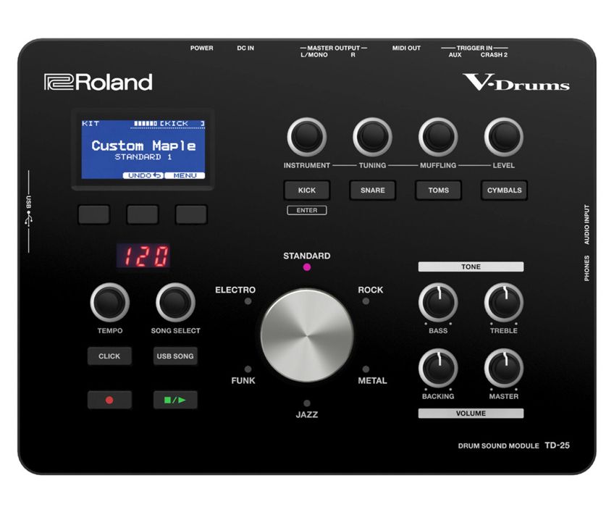Screen dimensions: 614x507
Task: Click the AUX trigger label
Action: (x=455, y=55)
